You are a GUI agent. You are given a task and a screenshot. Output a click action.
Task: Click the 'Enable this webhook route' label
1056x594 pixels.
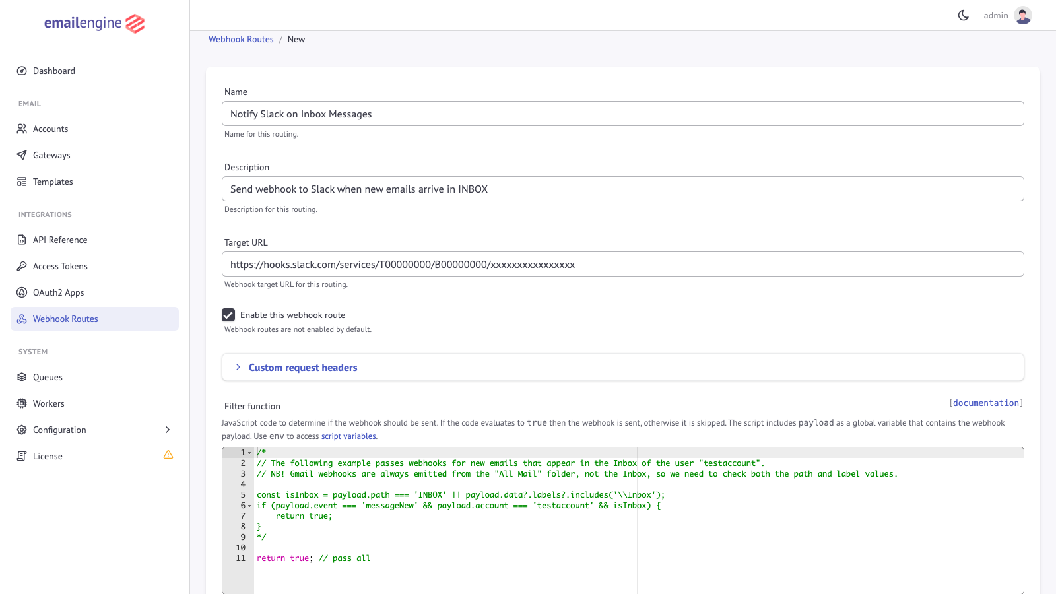point(292,315)
